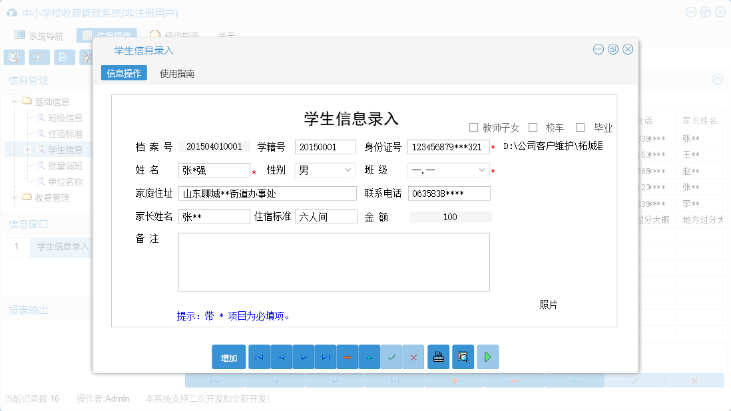This screenshot has height=411, width=731.
Task: Mark the student as 毕业
Action: click(x=580, y=127)
